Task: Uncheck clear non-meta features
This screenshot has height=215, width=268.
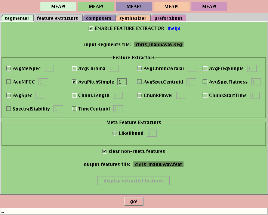Action: (105, 151)
